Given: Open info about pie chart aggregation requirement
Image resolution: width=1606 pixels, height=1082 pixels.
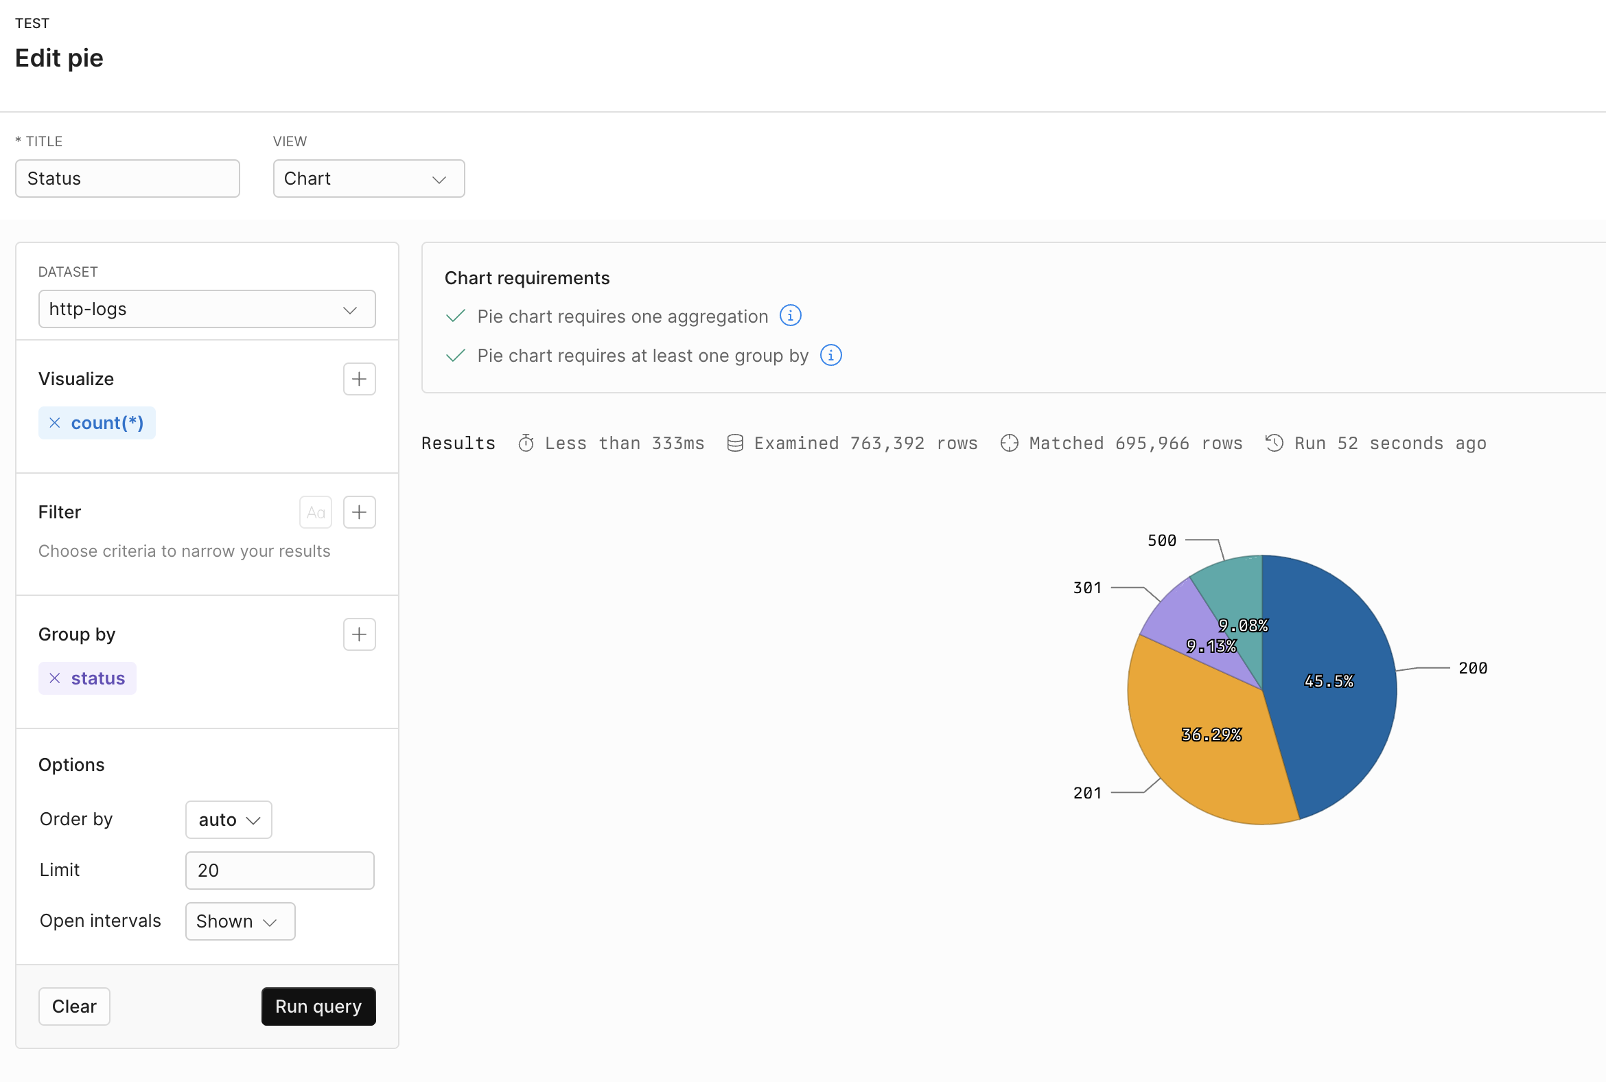Looking at the screenshot, I should (791, 315).
